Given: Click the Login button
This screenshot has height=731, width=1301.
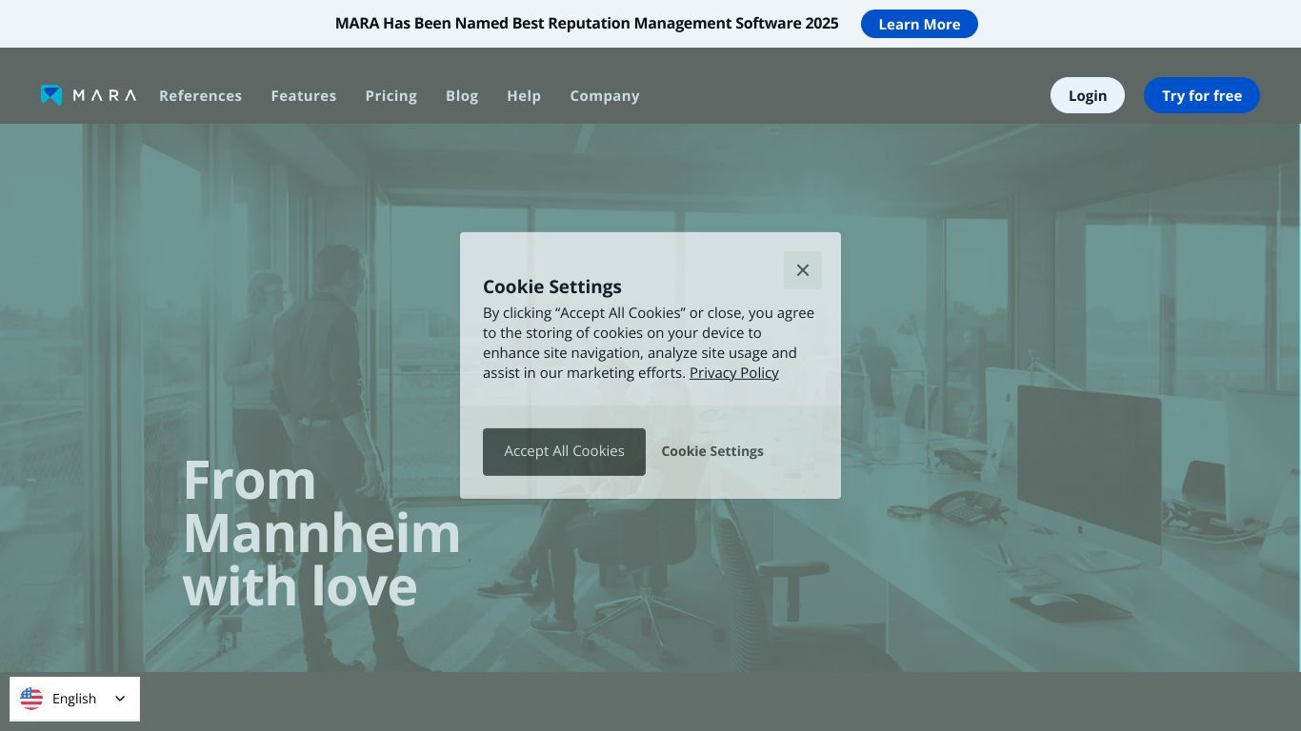Looking at the screenshot, I should (x=1088, y=95).
